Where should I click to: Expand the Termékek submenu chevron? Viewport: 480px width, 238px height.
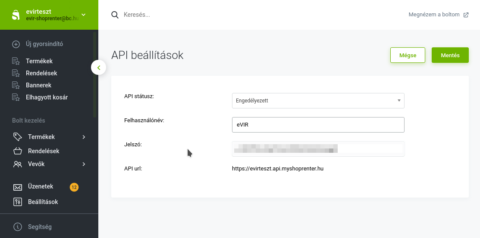pos(84,137)
